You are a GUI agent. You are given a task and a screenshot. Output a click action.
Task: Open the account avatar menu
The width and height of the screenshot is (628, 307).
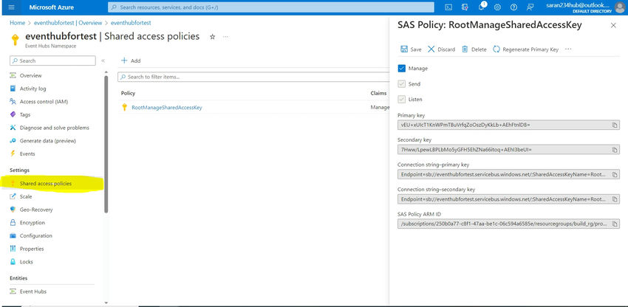[x=619, y=7]
